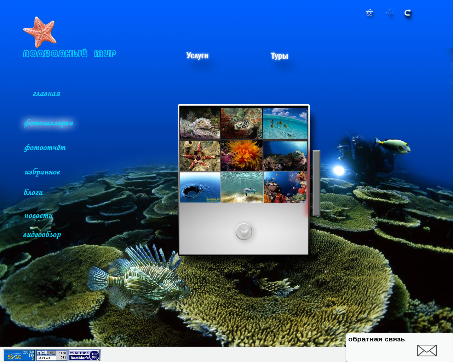Go to главная page link
This screenshot has width=453, height=362.
[x=46, y=94]
